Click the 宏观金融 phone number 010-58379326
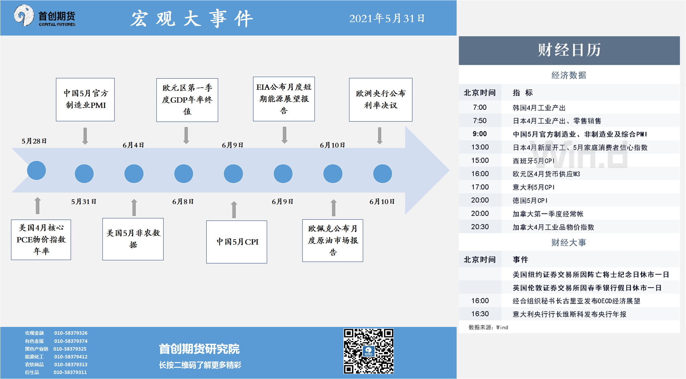Screen dimensions: 686x379 71,333
